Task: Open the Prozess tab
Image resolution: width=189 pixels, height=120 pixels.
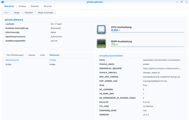Action: click(x=22, y=6)
